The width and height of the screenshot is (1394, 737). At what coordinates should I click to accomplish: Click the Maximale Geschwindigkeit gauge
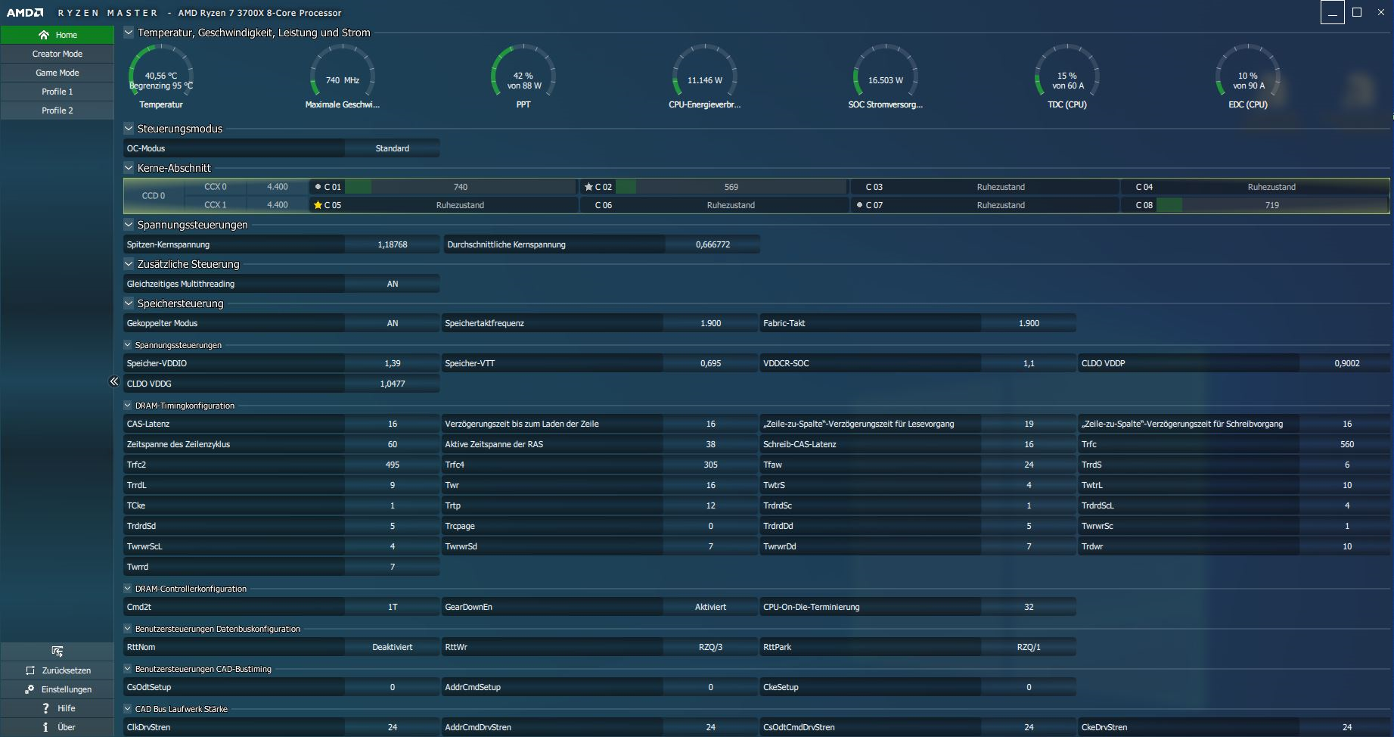click(343, 76)
